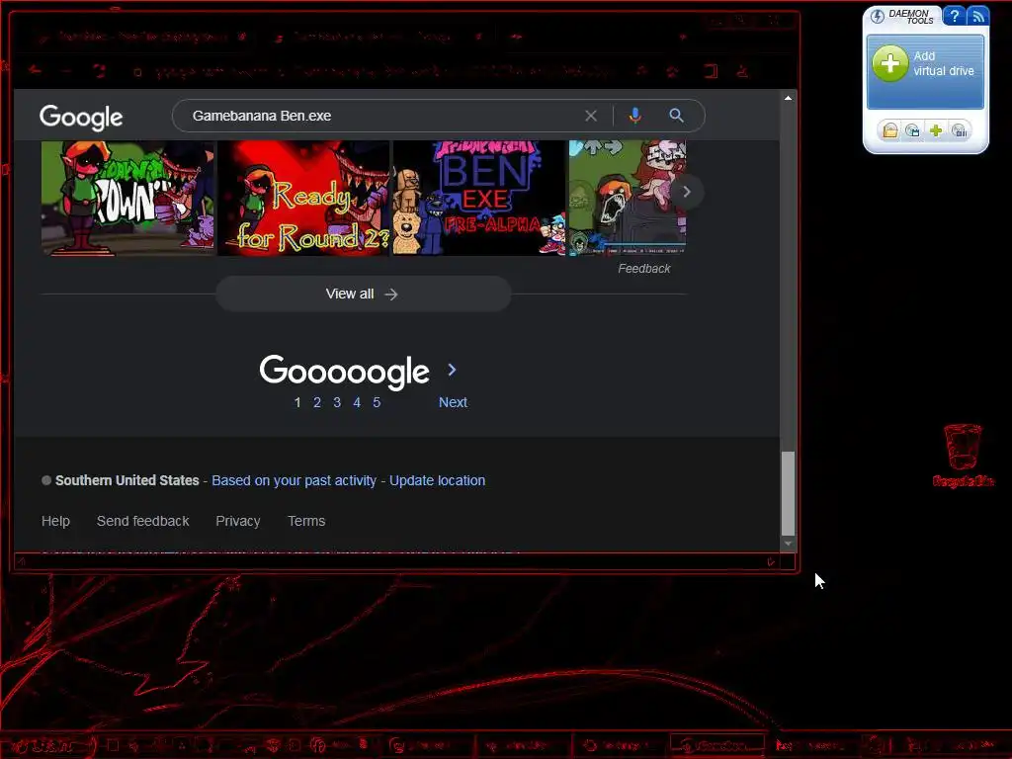Open the Privacy footer link
Viewport: 1012px width, 759px height.
pyautogui.click(x=237, y=521)
